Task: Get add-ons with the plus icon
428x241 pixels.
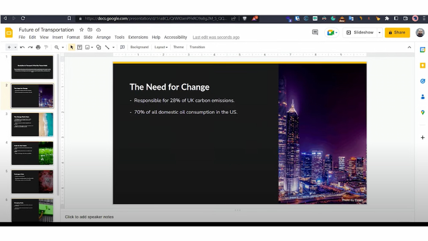Action: click(x=422, y=137)
